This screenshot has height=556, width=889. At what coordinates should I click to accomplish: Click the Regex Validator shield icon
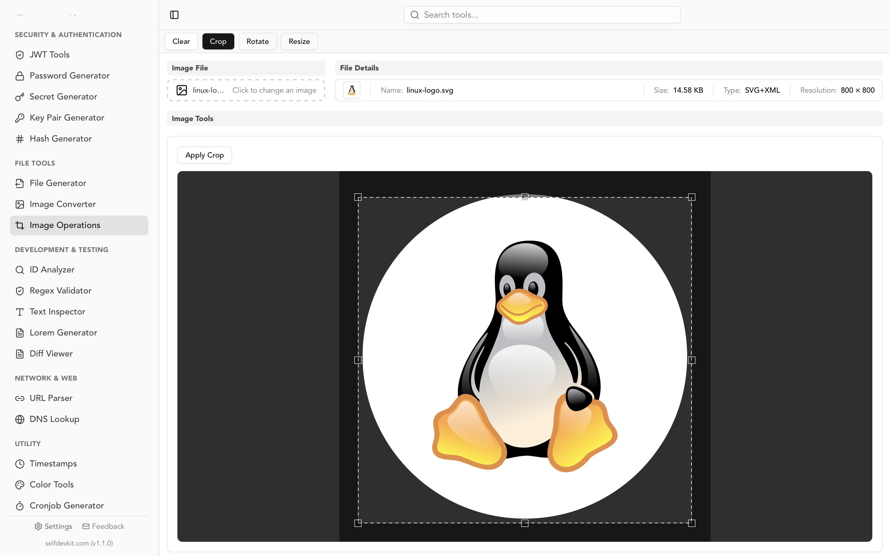tap(20, 290)
